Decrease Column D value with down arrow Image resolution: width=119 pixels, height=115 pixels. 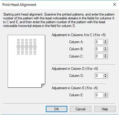[105, 77]
